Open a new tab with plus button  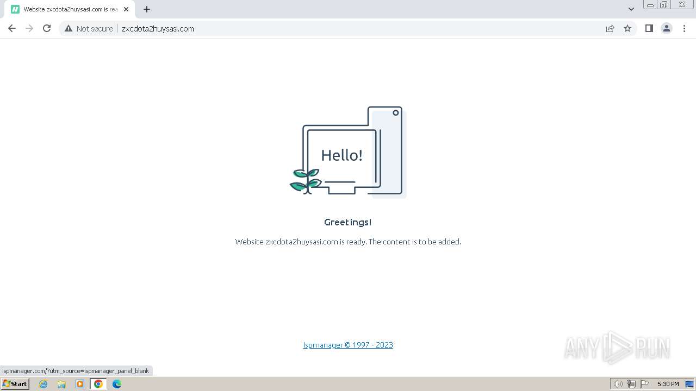[x=147, y=9]
